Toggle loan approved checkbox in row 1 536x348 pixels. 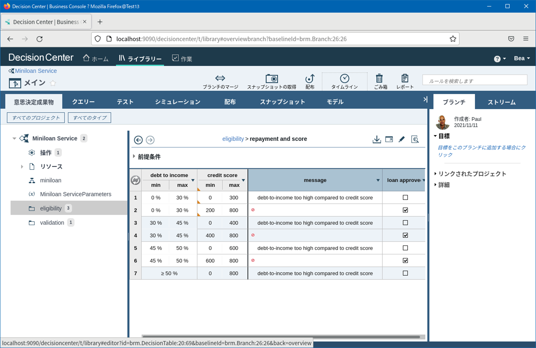tap(405, 197)
